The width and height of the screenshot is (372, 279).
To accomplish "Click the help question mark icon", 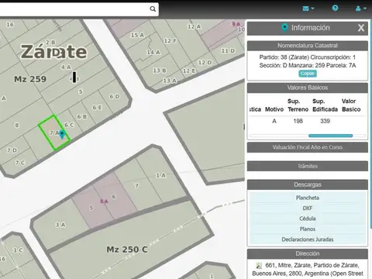I will click(x=335, y=8).
